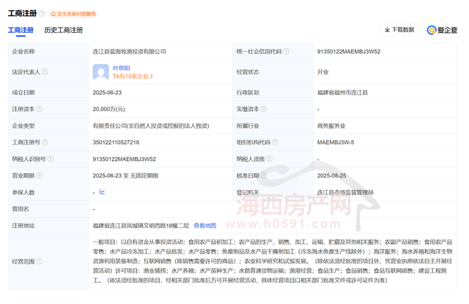Switch to the 历史工商注册 tab
Screen dimensions: 469x304
(x=63, y=30)
